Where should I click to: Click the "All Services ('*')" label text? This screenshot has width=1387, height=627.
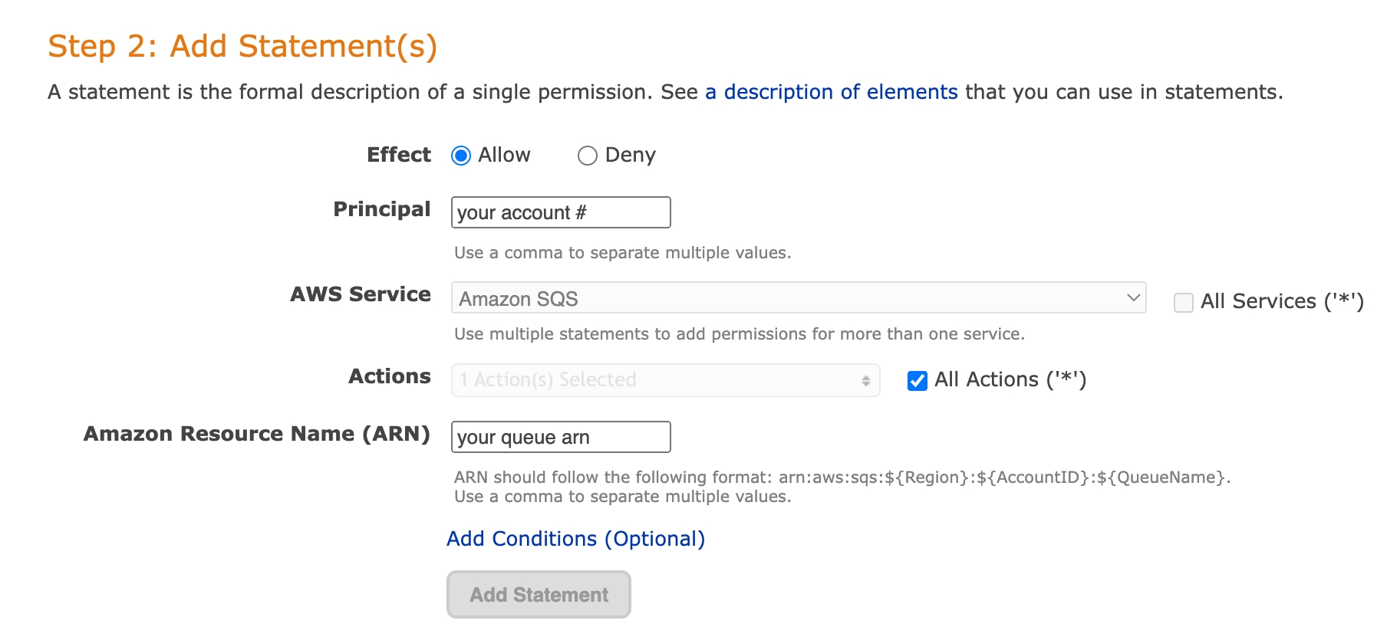(x=1281, y=301)
